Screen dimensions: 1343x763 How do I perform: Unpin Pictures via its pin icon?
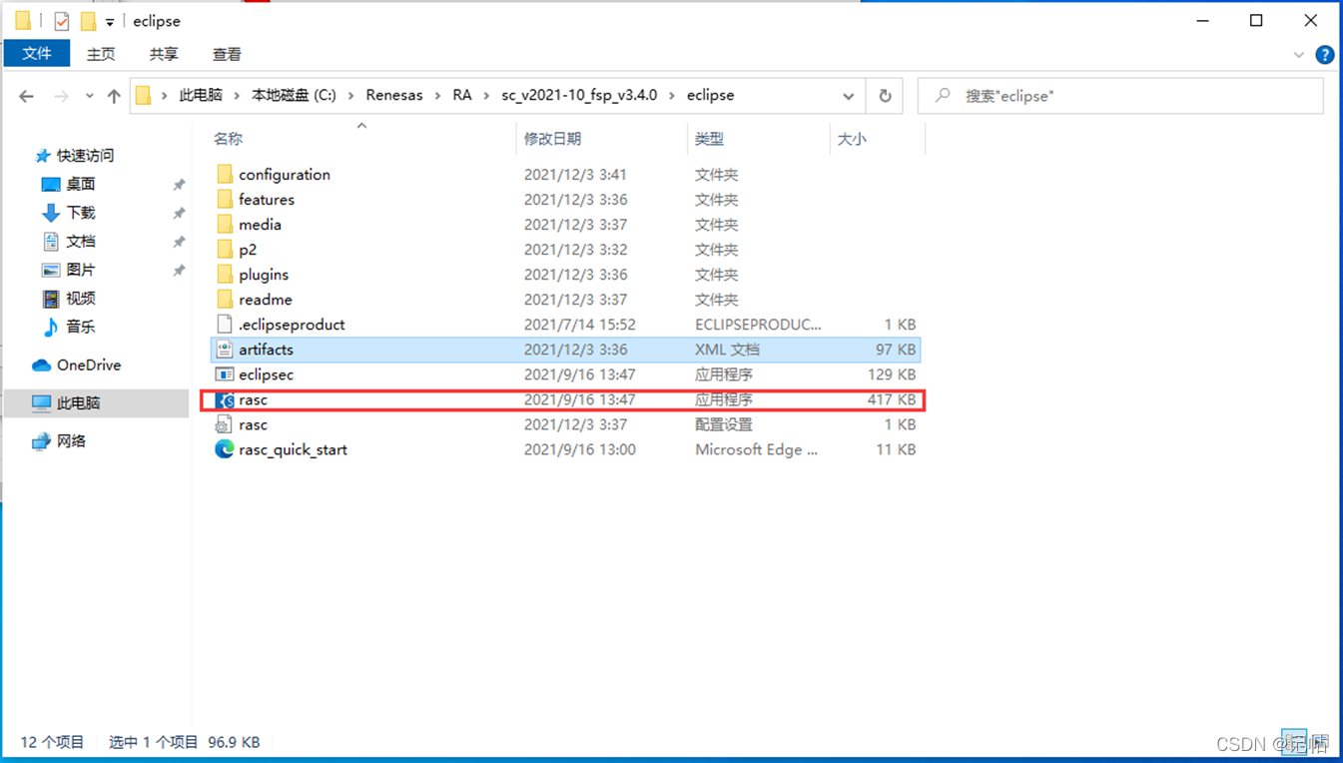[179, 271]
